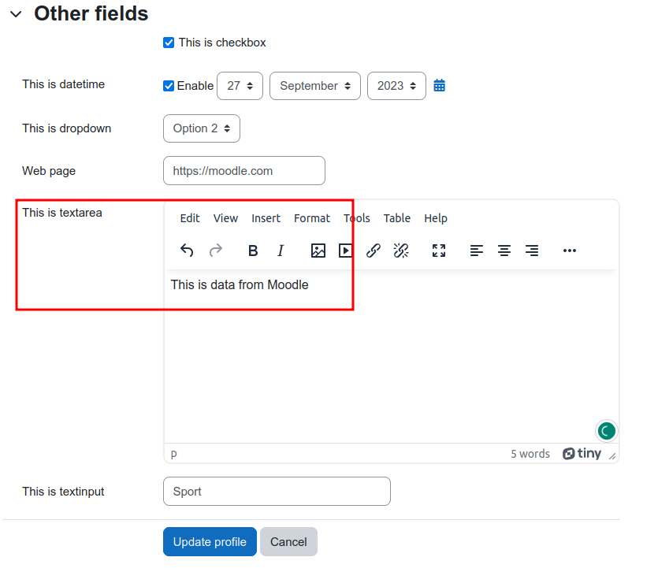Click the tiny logo in status bar
669x572 pixels.
582,453
